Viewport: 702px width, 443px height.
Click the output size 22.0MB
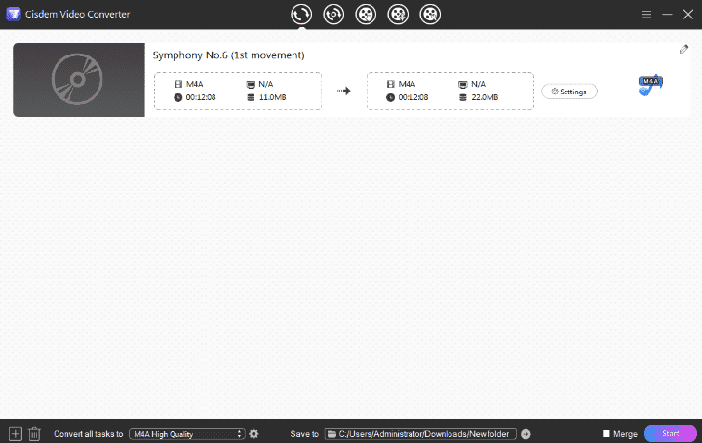[485, 97]
